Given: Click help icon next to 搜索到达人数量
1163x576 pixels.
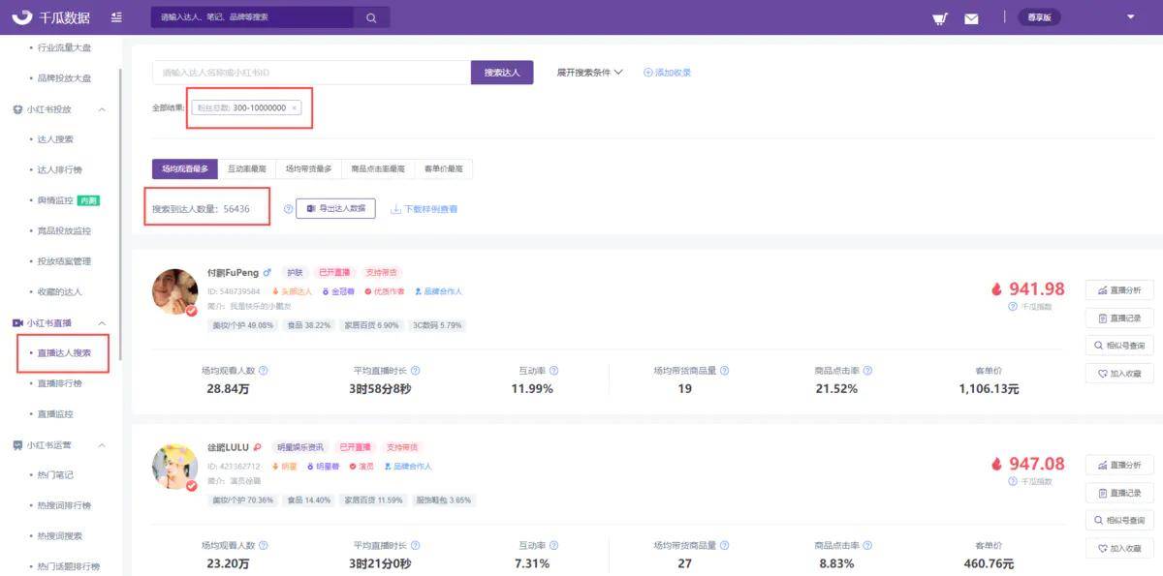Looking at the screenshot, I should point(288,208).
